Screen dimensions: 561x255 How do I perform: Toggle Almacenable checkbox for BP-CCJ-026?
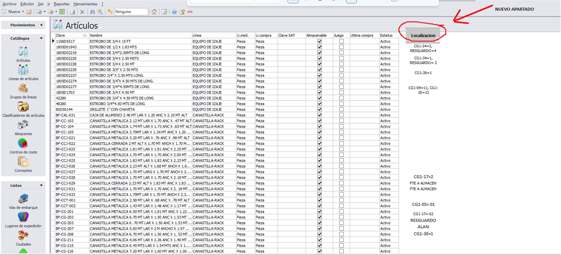(x=319, y=166)
